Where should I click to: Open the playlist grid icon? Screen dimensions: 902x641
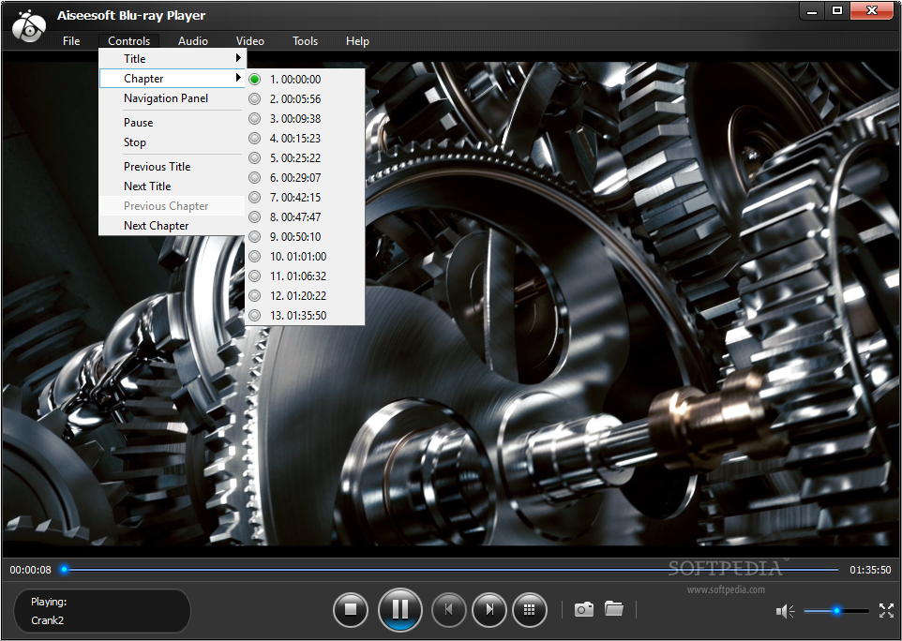tap(530, 609)
